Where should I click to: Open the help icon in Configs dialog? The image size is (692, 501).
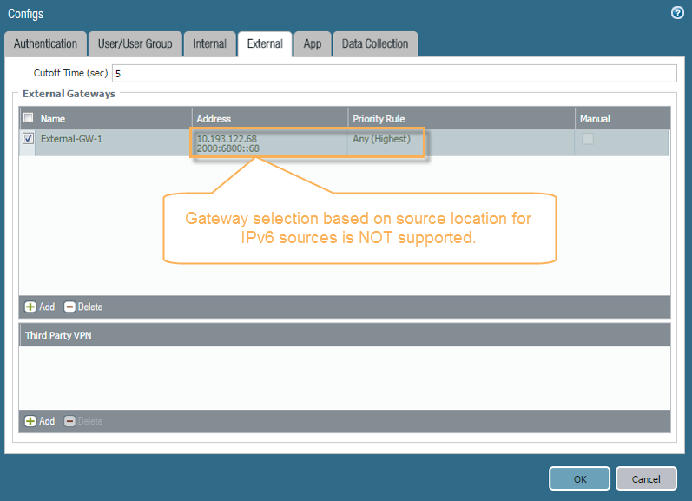(x=677, y=13)
